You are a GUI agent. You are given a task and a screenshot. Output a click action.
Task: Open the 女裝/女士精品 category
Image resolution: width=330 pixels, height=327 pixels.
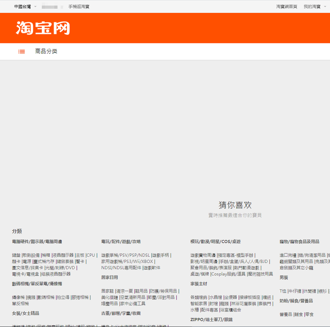pyautogui.click(x=26, y=313)
